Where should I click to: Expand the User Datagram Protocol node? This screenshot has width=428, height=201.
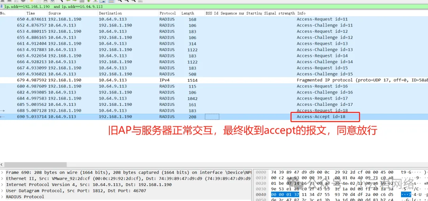pos(3,191)
